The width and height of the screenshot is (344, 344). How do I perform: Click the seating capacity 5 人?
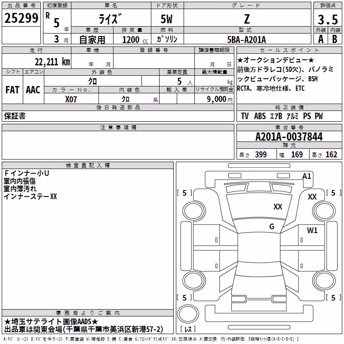[x=184, y=81]
